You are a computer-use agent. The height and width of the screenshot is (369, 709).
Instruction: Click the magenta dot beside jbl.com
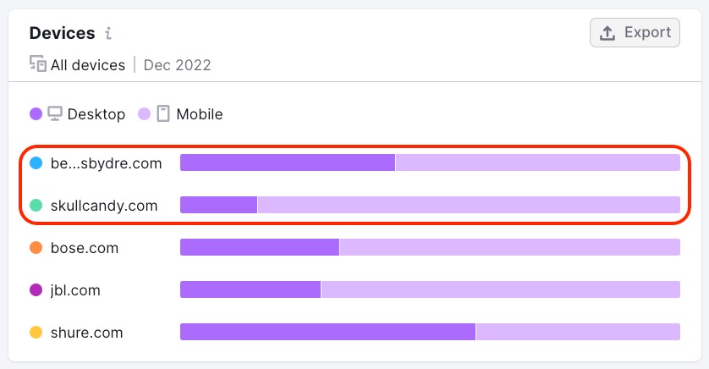pyautogui.click(x=36, y=289)
